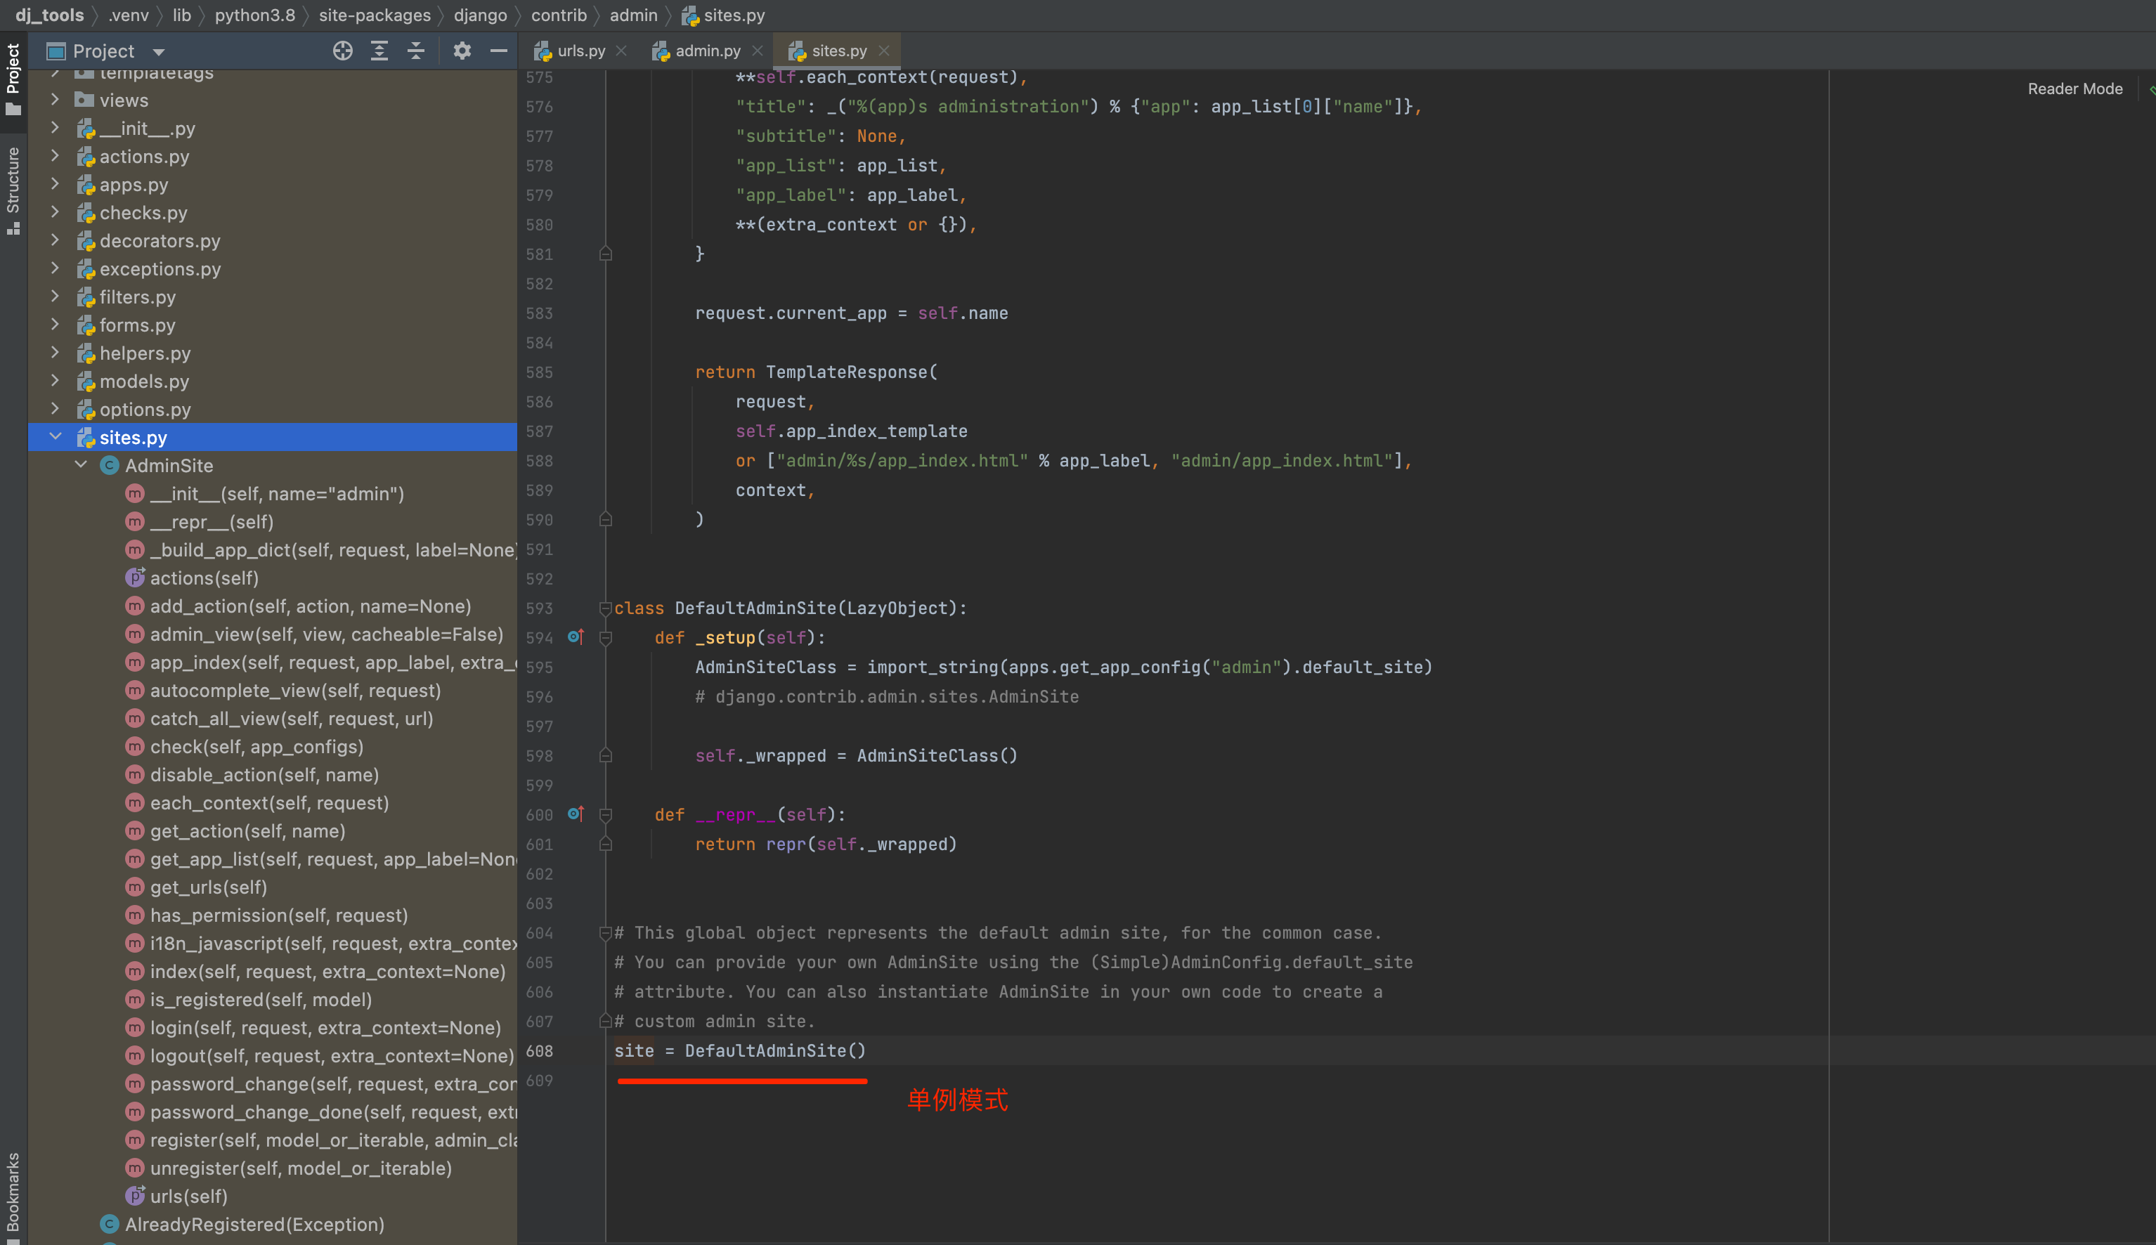Viewport: 2156px width, 1245px height.
Task: Fold the comment block at line 604
Action: pyautogui.click(x=606, y=933)
